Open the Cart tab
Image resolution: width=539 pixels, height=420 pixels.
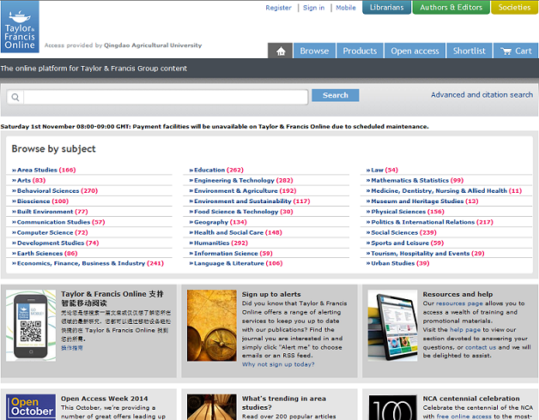pos(516,51)
